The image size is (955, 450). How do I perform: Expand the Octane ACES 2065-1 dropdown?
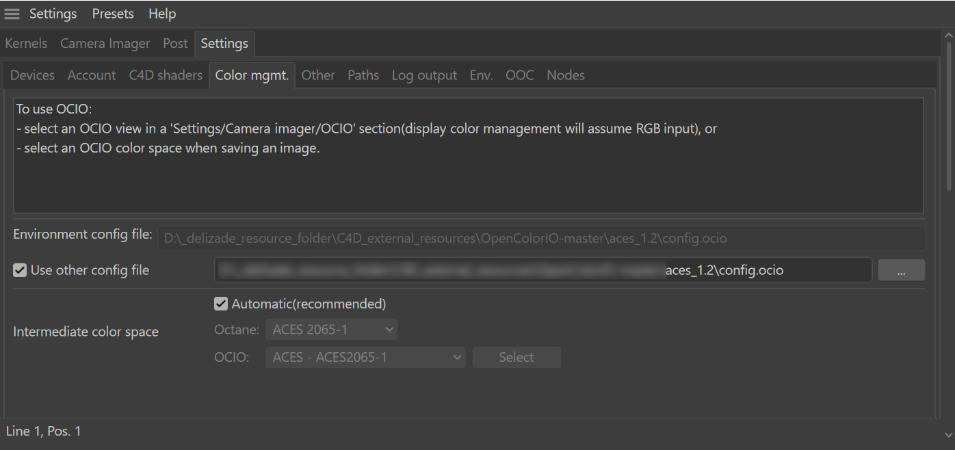pyautogui.click(x=331, y=330)
